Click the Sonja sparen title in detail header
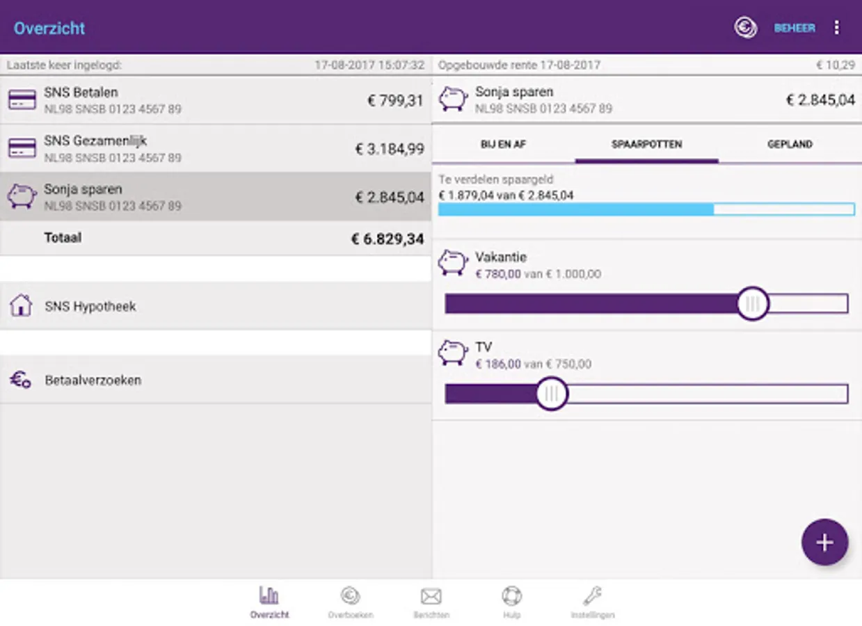This screenshot has height=626, width=862. coord(514,93)
